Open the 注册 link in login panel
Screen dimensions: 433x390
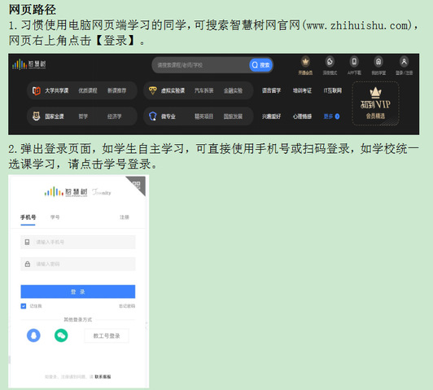(x=125, y=217)
